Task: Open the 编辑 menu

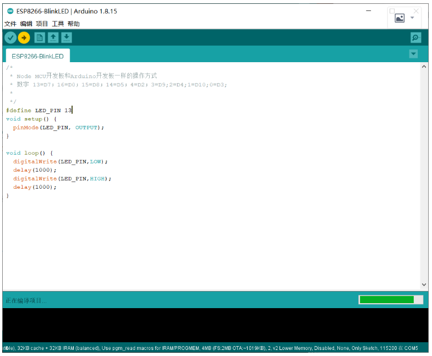Action: click(x=26, y=24)
